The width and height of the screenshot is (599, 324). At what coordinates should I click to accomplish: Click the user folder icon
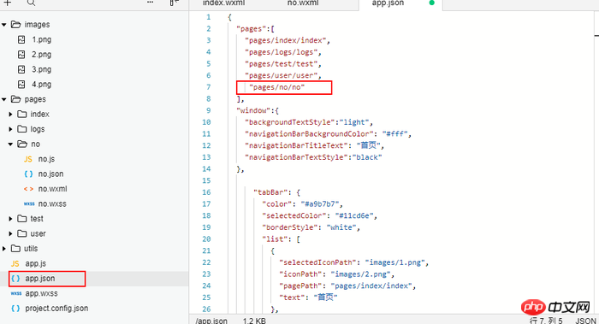(x=22, y=233)
